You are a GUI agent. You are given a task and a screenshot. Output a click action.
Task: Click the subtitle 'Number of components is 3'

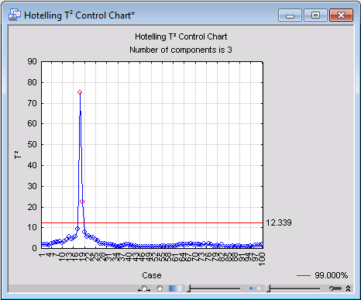180,50
